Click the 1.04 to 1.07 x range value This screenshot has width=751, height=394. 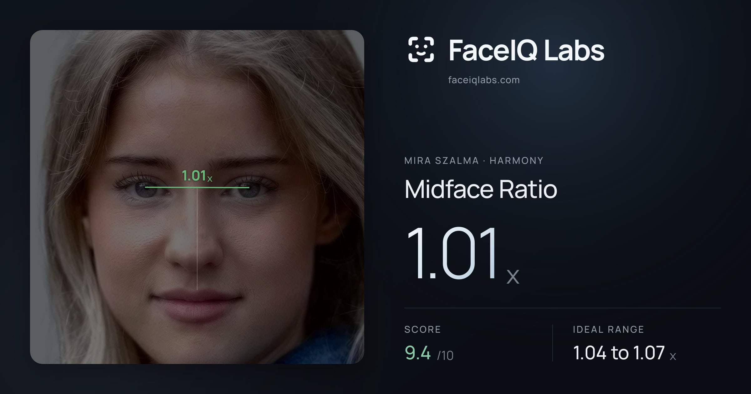[x=625, y=353]
